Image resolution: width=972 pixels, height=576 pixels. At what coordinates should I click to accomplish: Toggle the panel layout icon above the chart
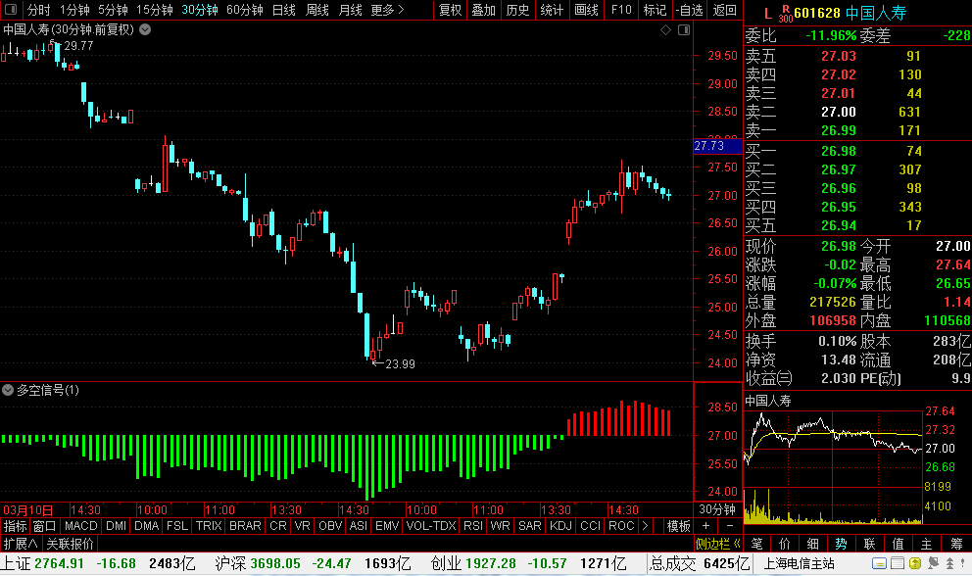click(684, 29)
